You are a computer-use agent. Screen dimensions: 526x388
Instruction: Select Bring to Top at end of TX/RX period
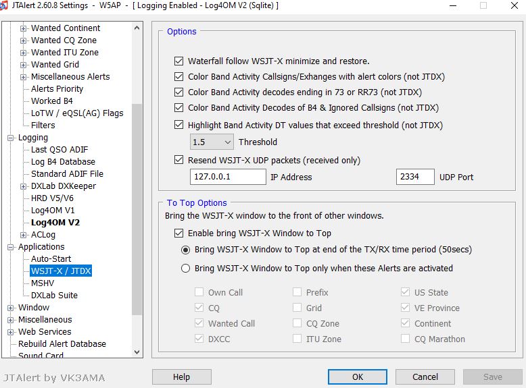click(x=185, y=250)
